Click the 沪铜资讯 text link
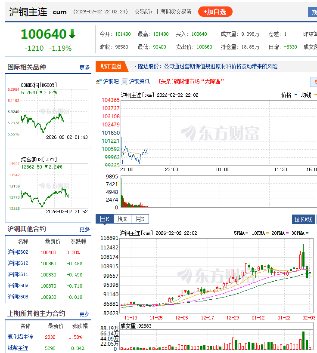This screenshot has height=353, width=317. tap(139, 82)
